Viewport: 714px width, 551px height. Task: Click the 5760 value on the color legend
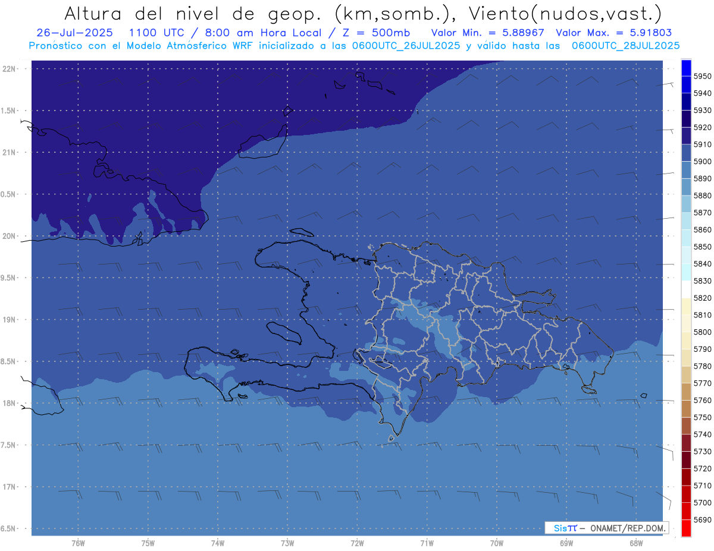[703, 400]
